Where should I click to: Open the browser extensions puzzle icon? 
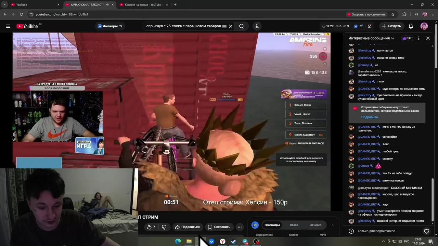[404, 14]
